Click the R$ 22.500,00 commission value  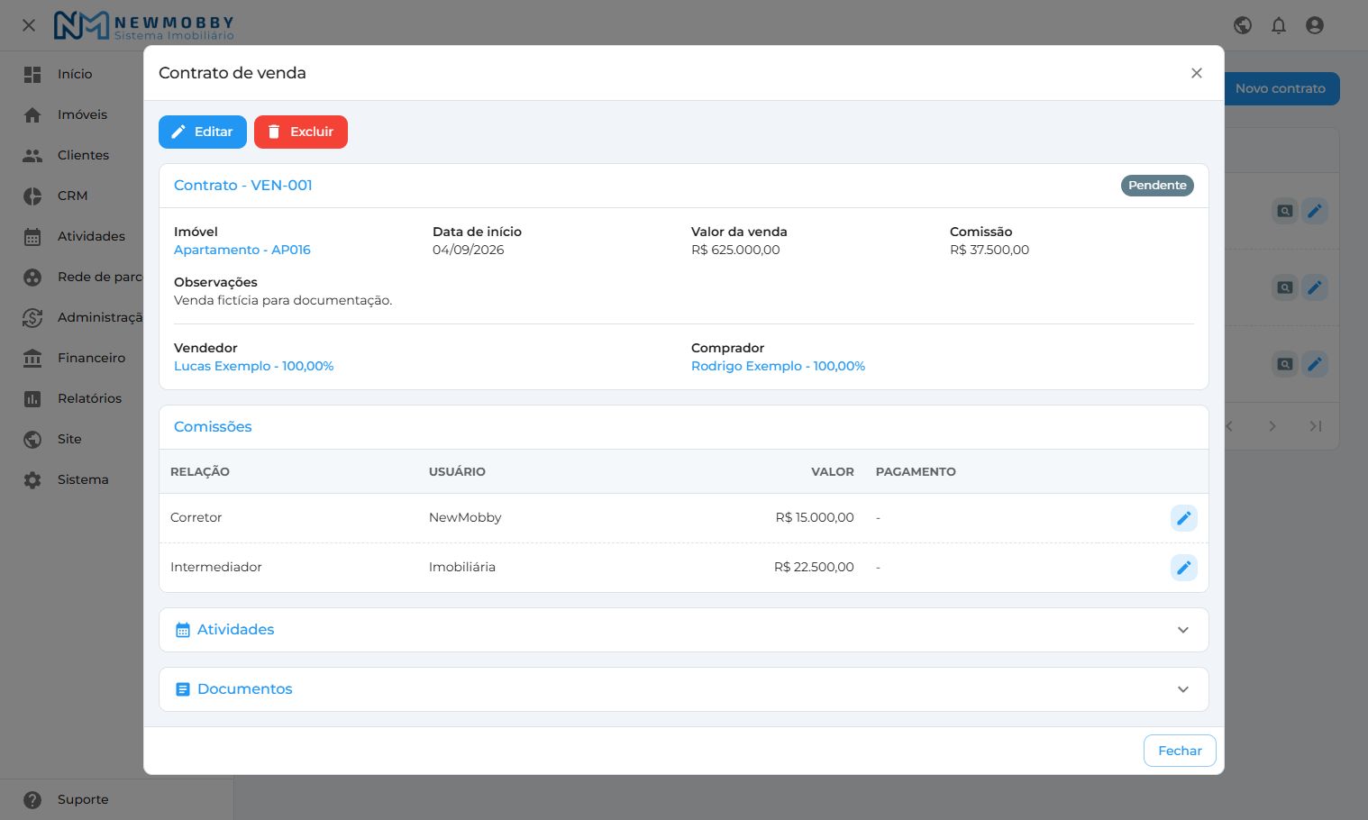[814, 567]
